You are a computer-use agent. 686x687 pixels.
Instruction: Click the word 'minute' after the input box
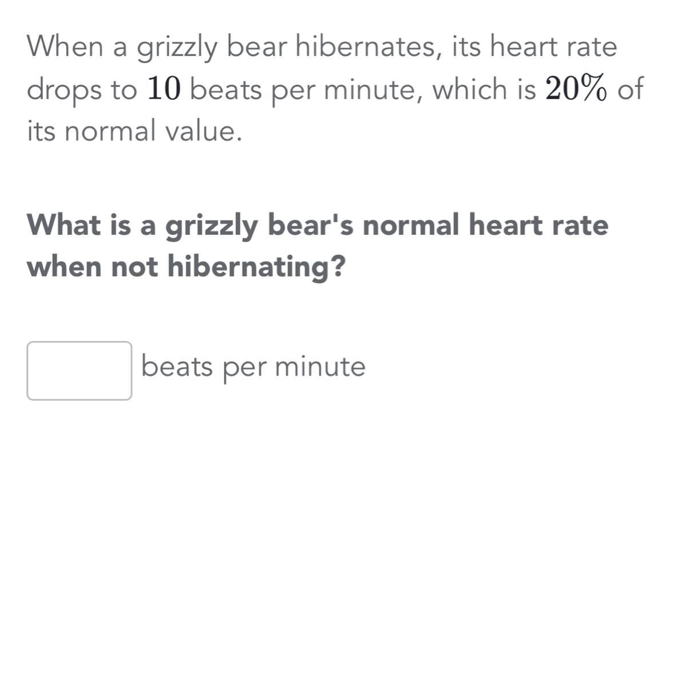[x=320, y=366]
